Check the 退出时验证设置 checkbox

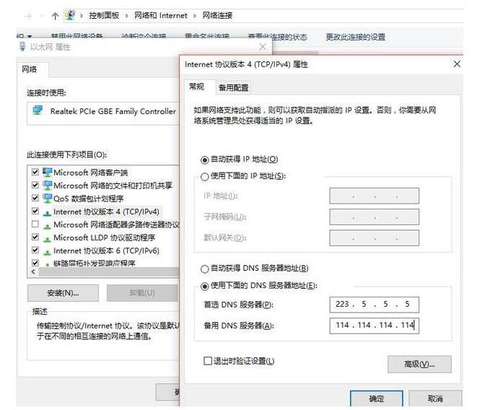click(x=209, y=361)
